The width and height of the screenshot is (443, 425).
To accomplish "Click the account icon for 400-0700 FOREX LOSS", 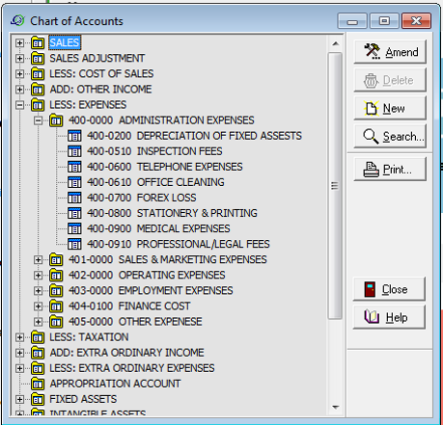I will click(74, 198).
